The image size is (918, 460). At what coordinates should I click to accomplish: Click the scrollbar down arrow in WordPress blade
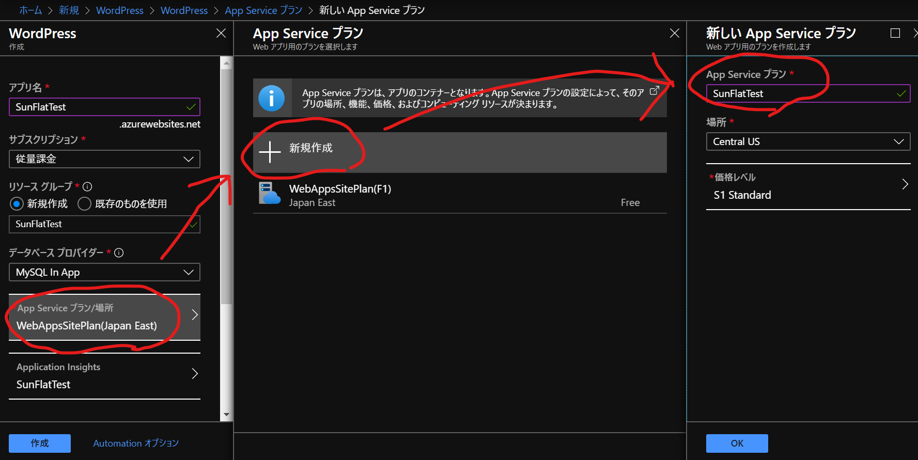(226, 415)
